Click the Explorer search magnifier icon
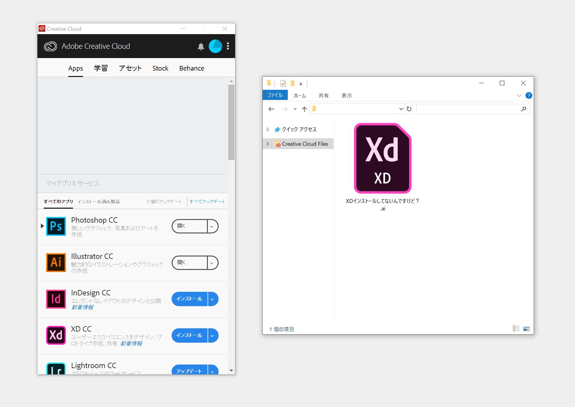Image resolution: width=575 pixels, height=407 pixels. pos(523,109)
